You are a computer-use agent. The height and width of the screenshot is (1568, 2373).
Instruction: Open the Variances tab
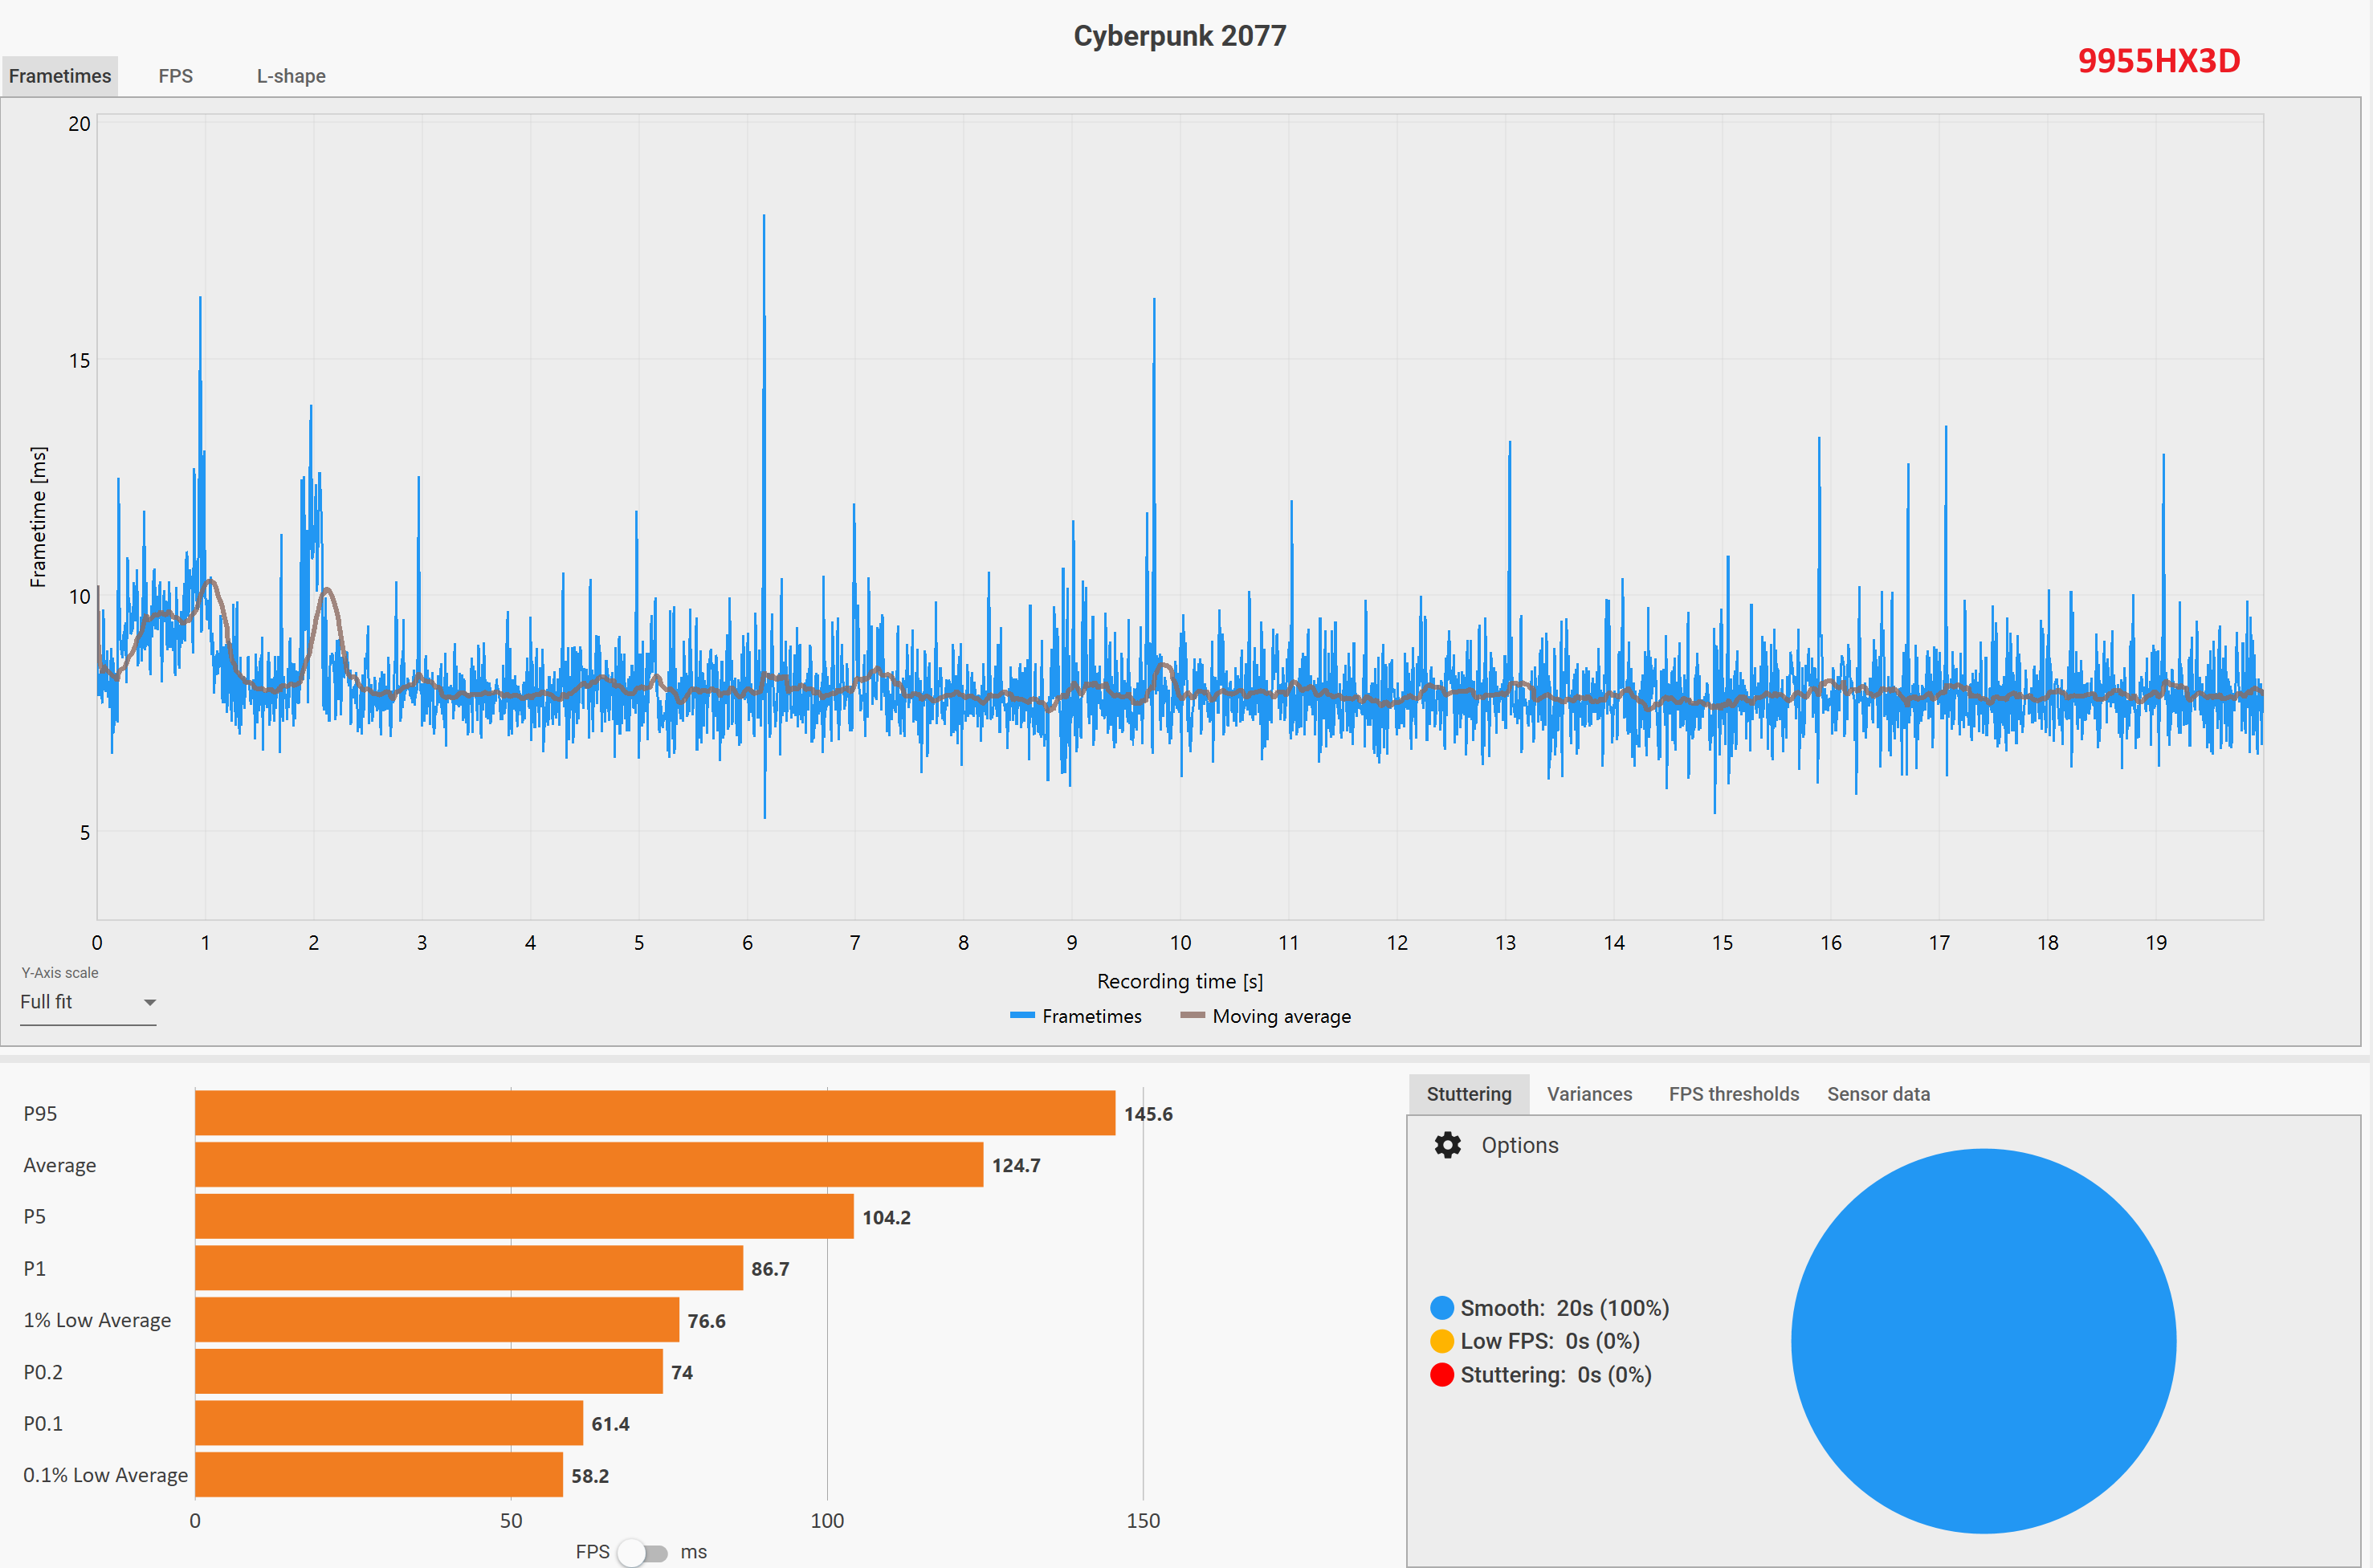(1589, 1094)
